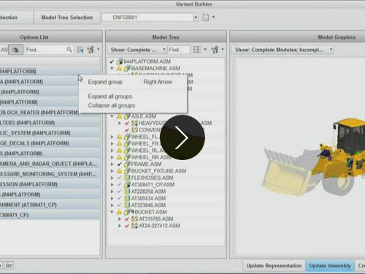Click the module icon of AT24-227412.ASM
This screenshot has height=274, width=365.
point(134,226)
